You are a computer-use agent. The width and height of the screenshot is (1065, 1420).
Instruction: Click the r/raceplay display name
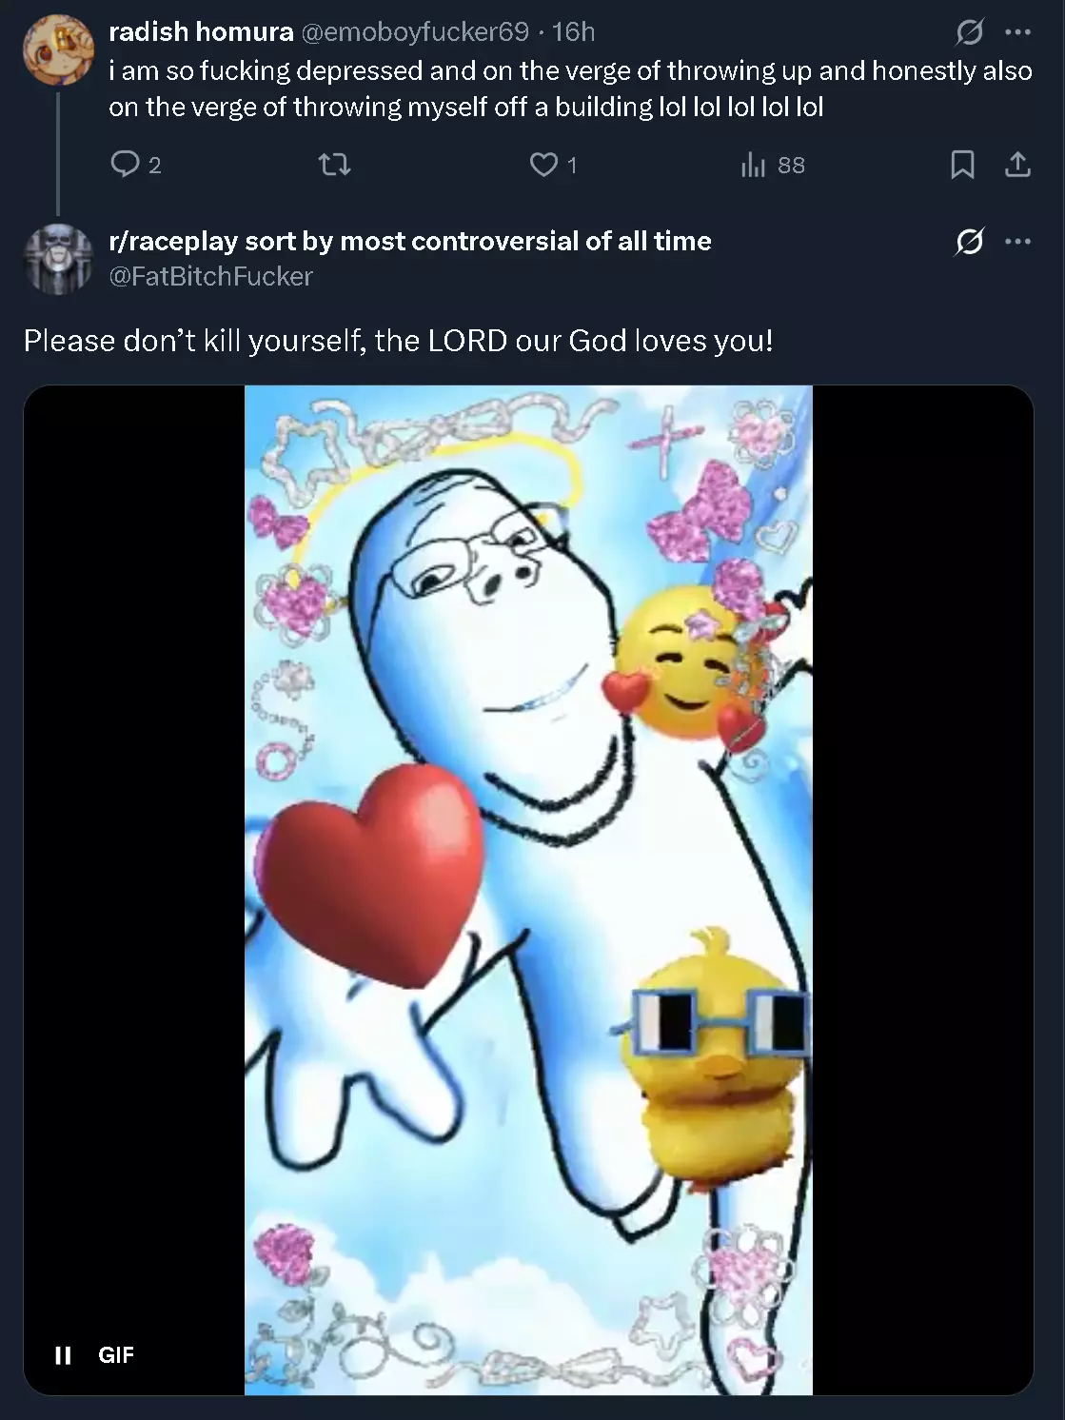coord(410,241)
